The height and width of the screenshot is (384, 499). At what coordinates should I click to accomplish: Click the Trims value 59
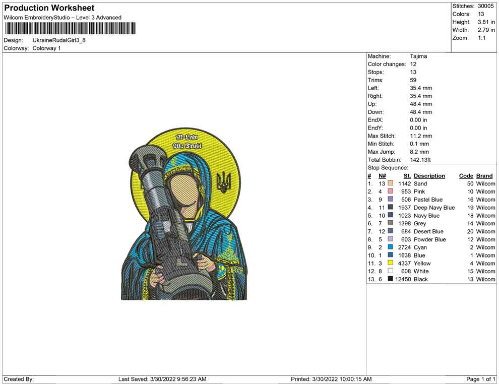click(x=413, y=80)
